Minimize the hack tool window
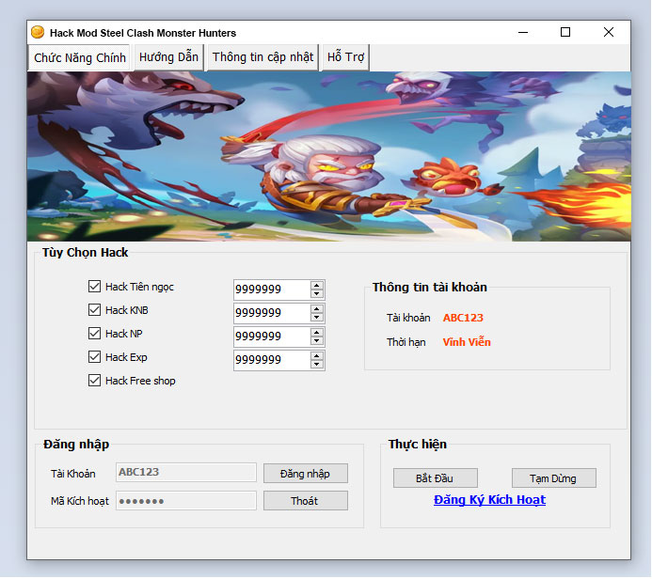 [523, 32]
